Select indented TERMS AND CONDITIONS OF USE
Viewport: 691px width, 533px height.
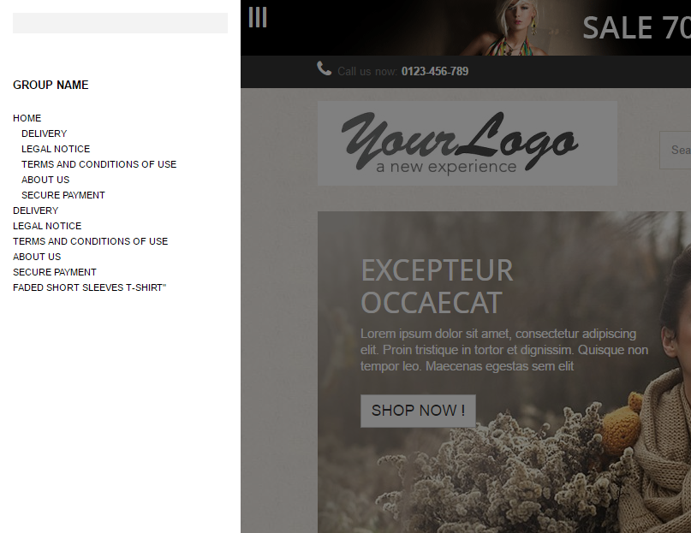pos(98,164)
